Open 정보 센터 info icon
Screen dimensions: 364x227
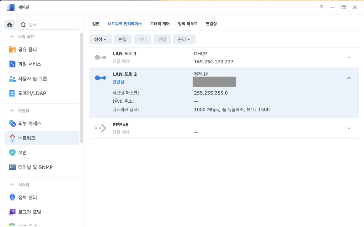12,197
